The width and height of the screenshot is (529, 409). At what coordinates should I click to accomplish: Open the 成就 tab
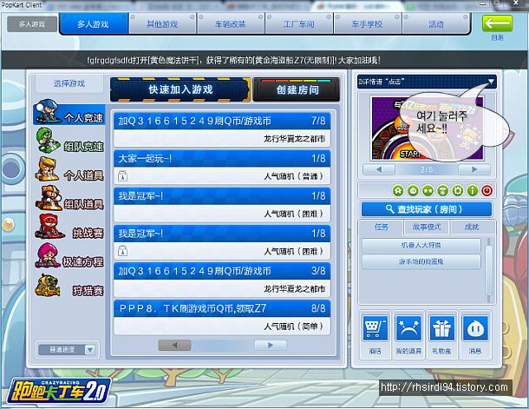472,227
